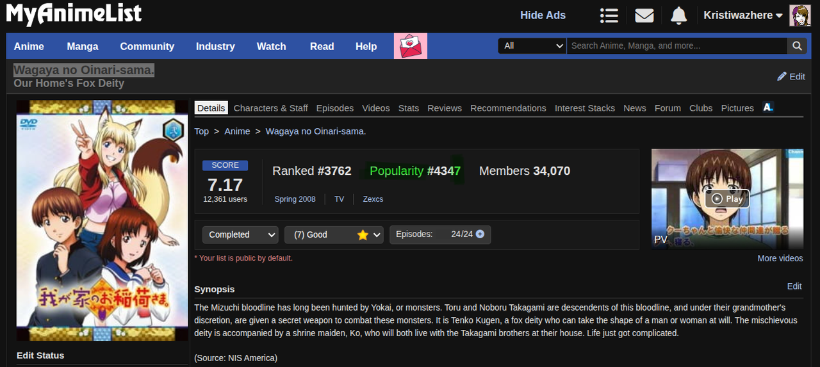Open the Kristiwazhere account dropdown

click(x=743, y=15)
